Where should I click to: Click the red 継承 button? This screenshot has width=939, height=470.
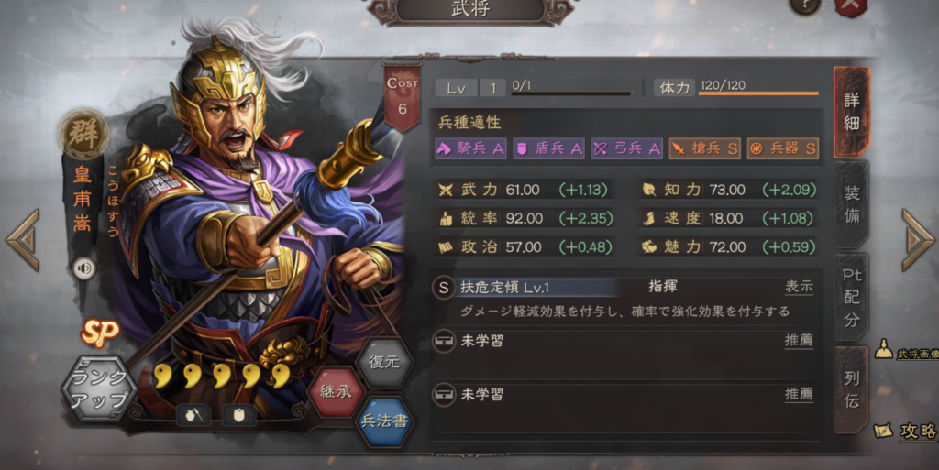[x=336, y=392]
